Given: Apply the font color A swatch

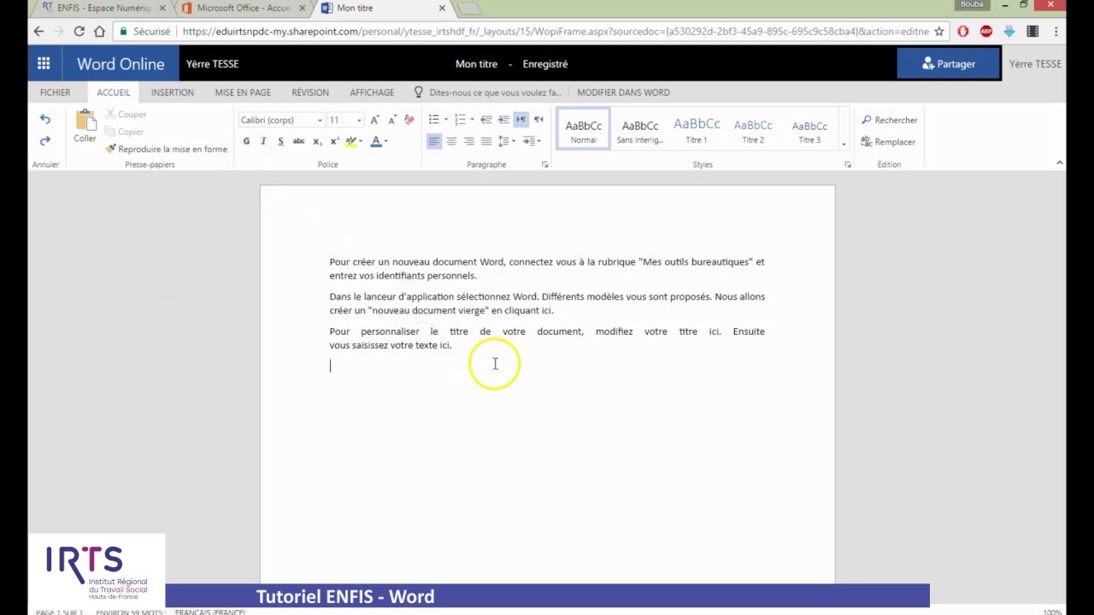Looking at the screenshot, I should point(375,141).
